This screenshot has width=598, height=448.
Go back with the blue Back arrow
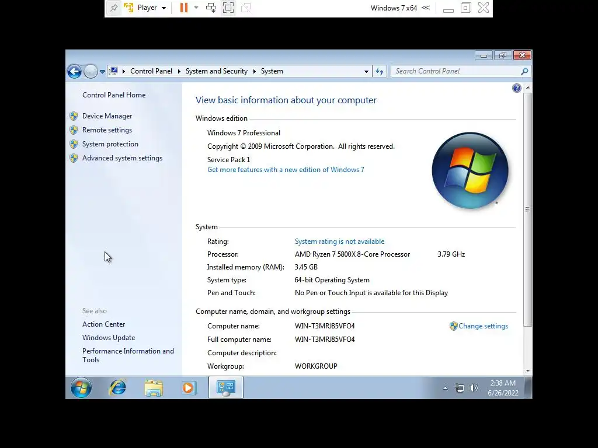pos(74,71)
